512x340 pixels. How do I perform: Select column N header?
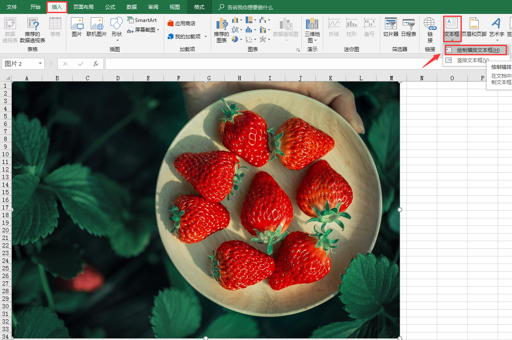point(422,78)
